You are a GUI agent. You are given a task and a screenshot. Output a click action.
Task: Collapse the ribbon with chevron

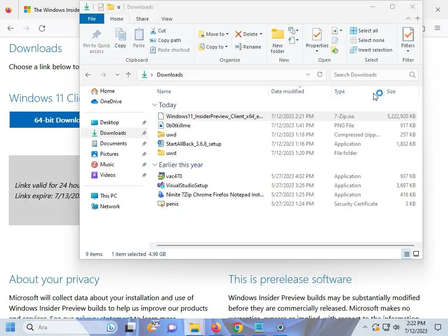pyautogui.click(x=408, y=18)
